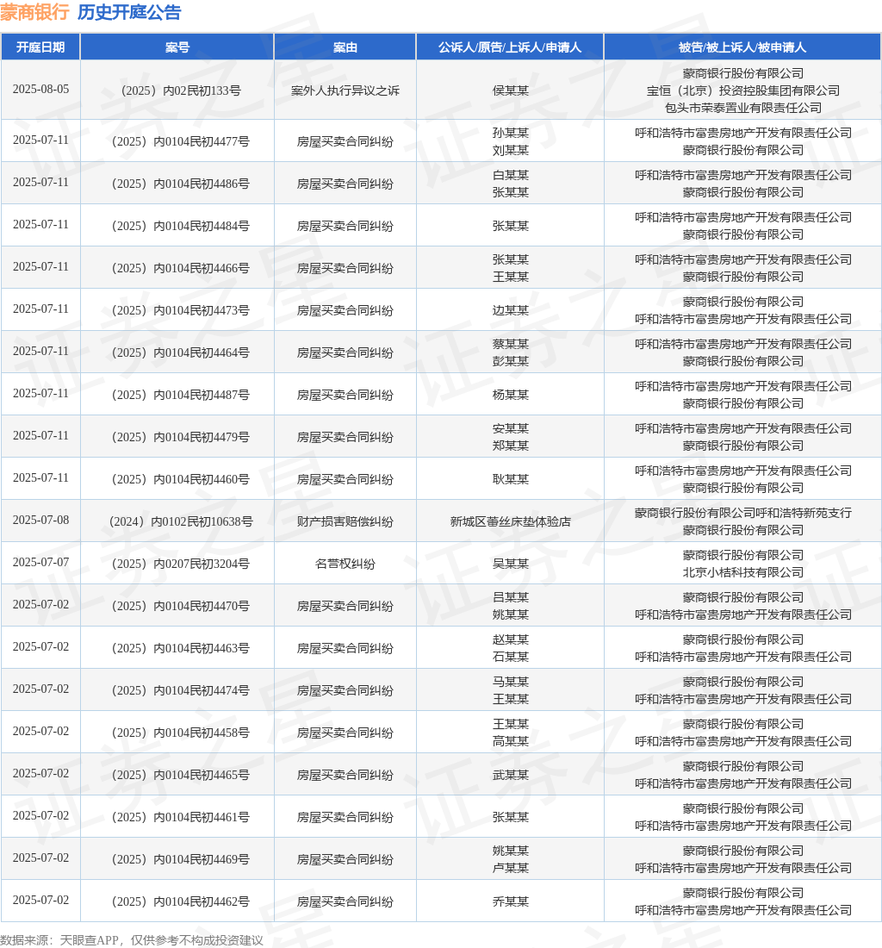This screenshot has height=948, width=882.
Task: Click the 被告/被上诉人/被申请人 header
Action: tap(742, 47)
